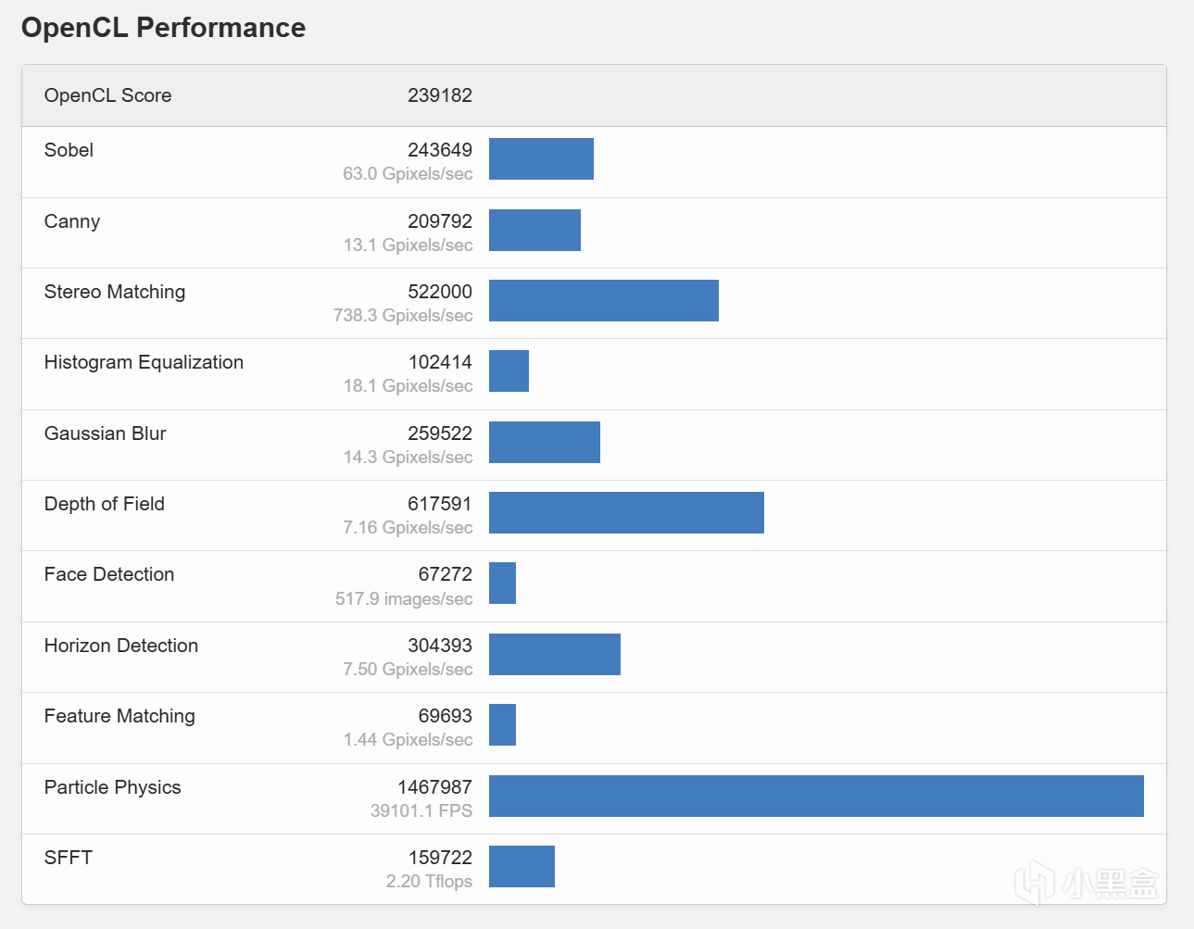Click the 小黑盒 watermark logo icon

tap(1035, 881)
